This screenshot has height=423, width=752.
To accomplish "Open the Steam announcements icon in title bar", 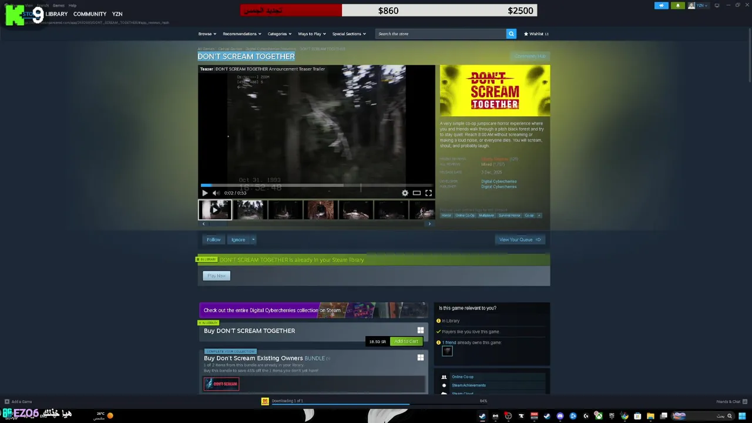I will [662, 5].
